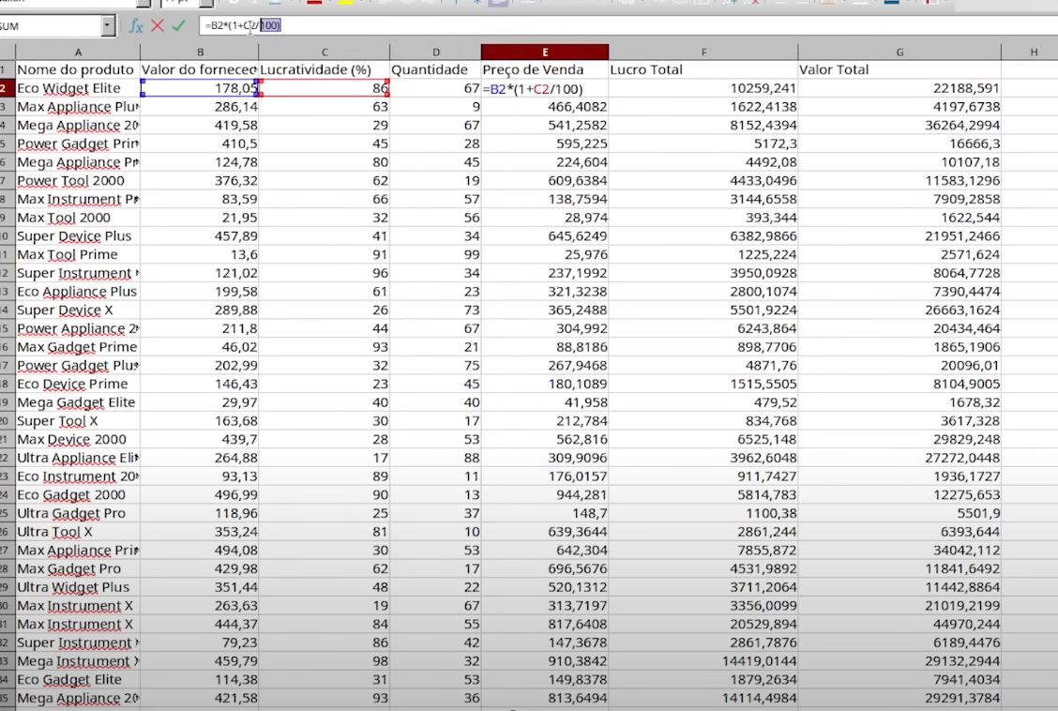Click sale price 944,281

(545, 494)
